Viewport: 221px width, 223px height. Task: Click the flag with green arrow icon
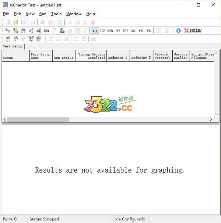tap(16, 39)
